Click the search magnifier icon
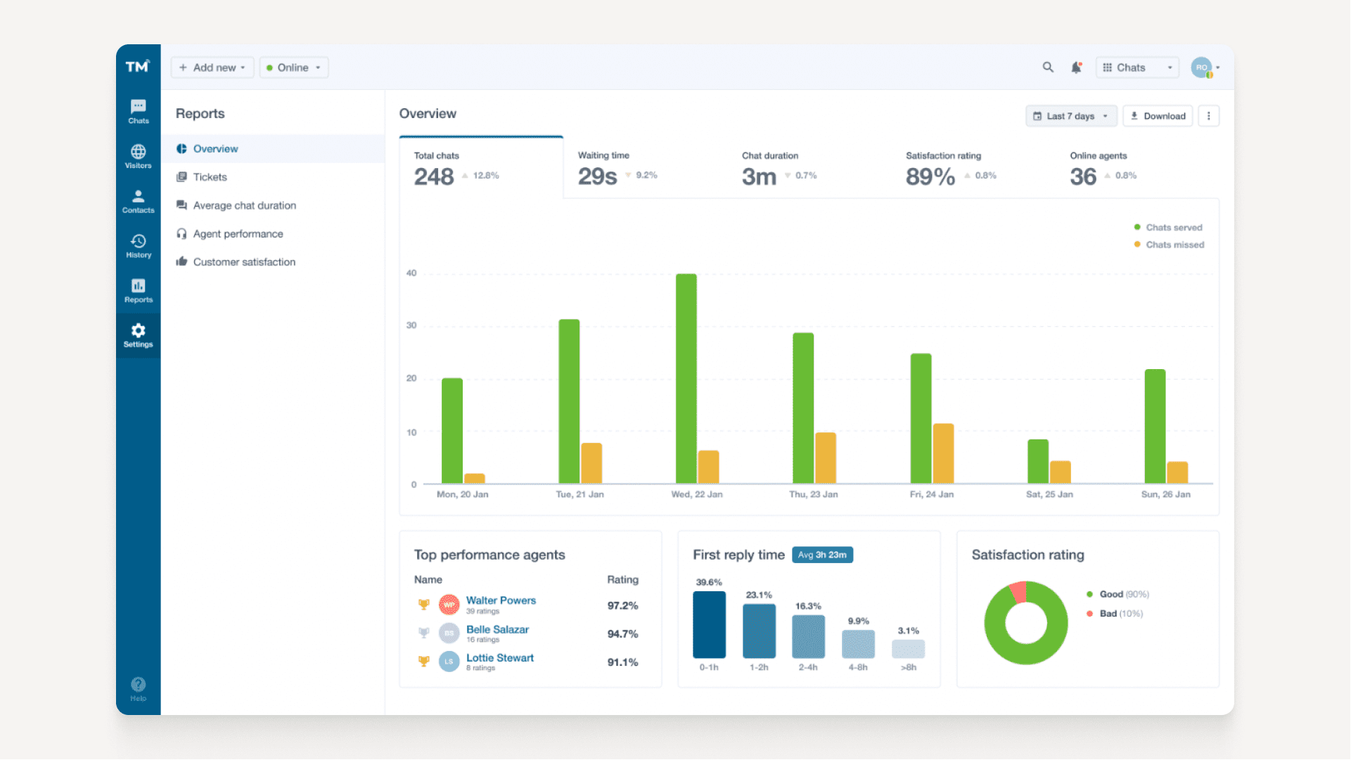The height and width of the screenshot is (760, 1351). click(x=1047, y=67)
